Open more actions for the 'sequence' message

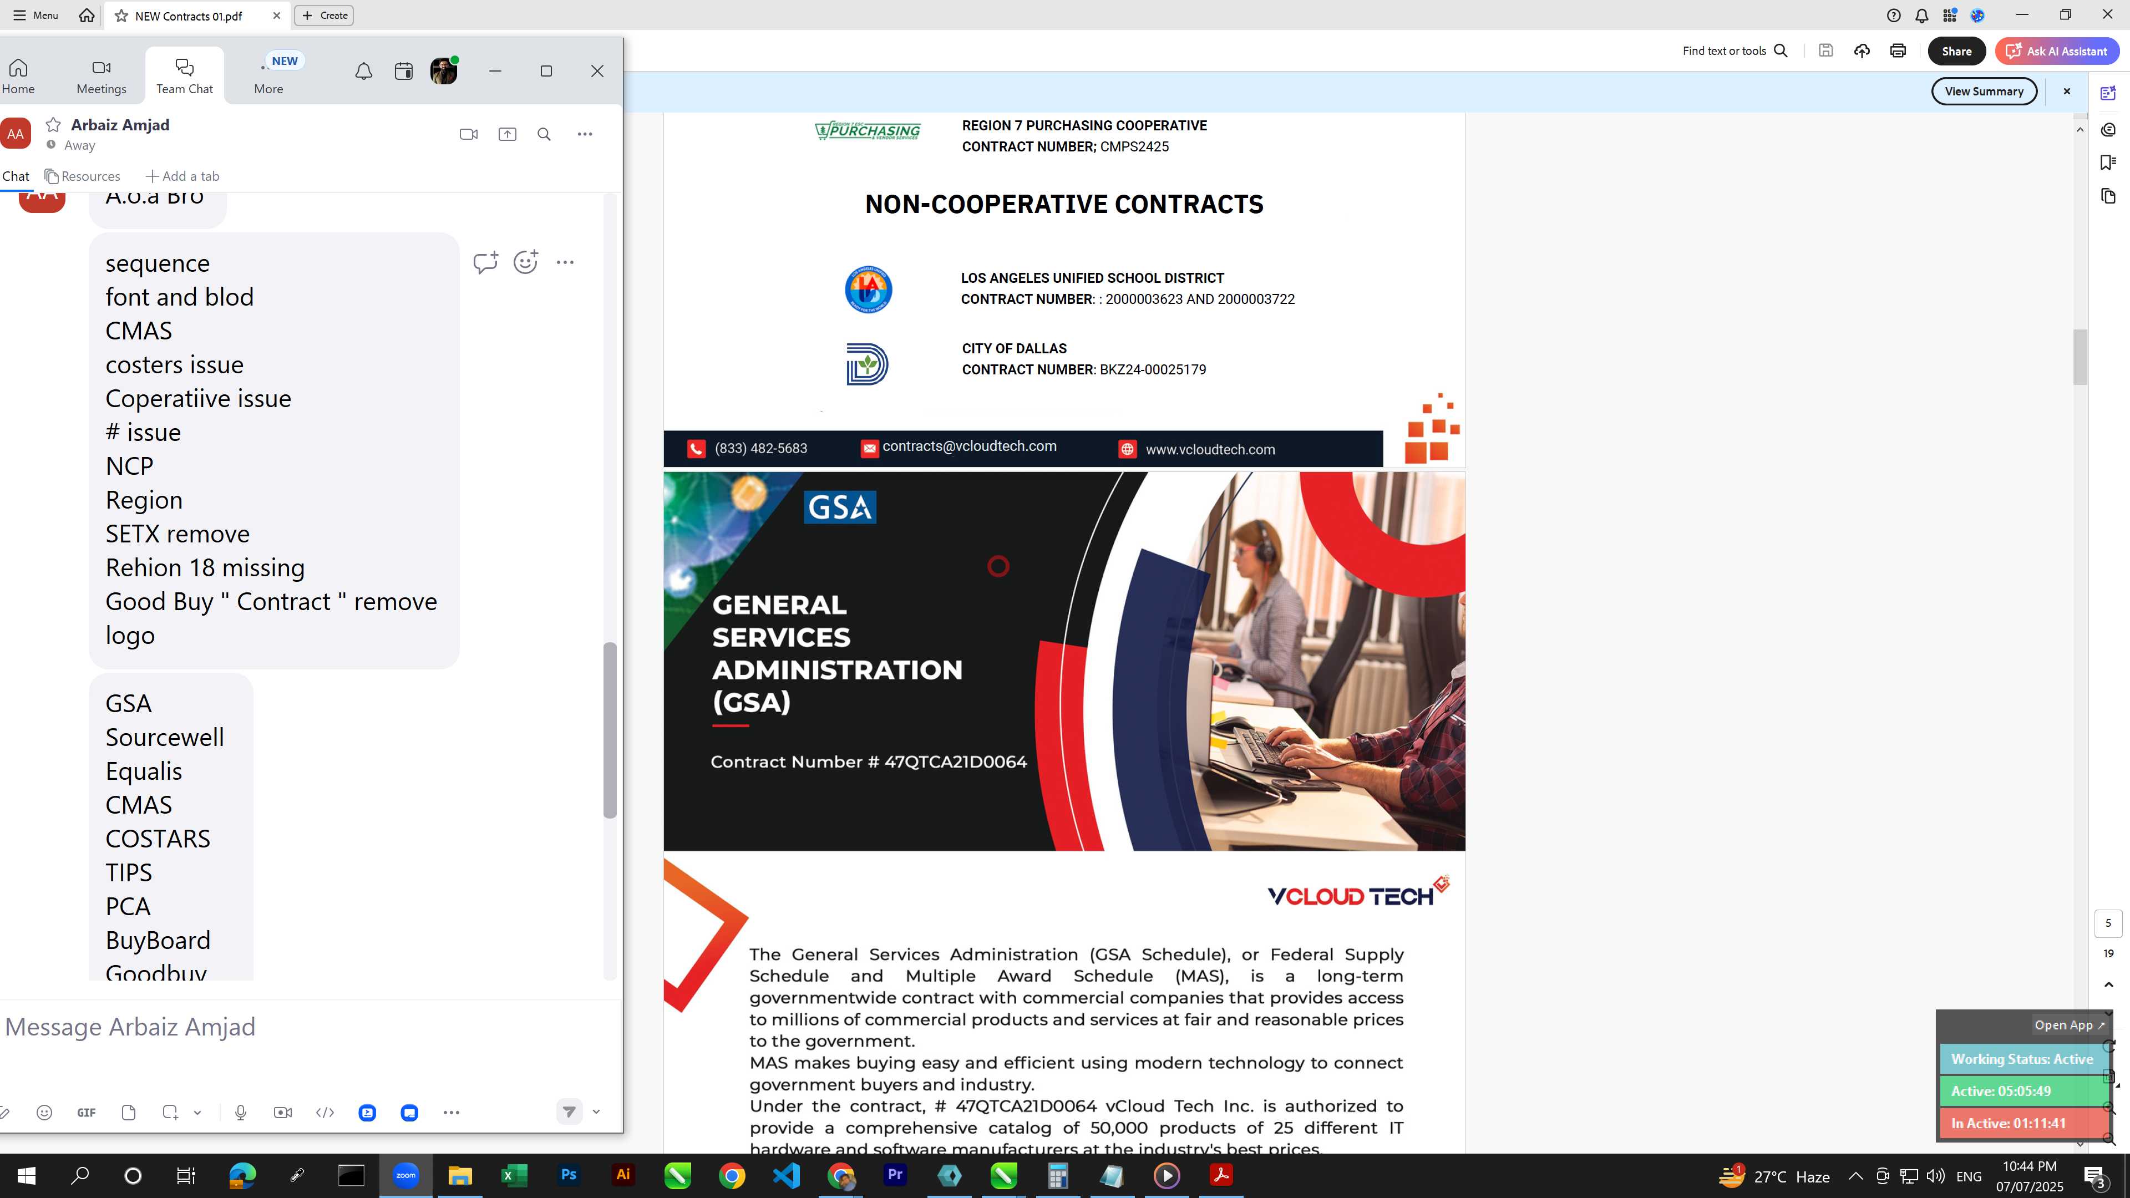tap(565, 262)
